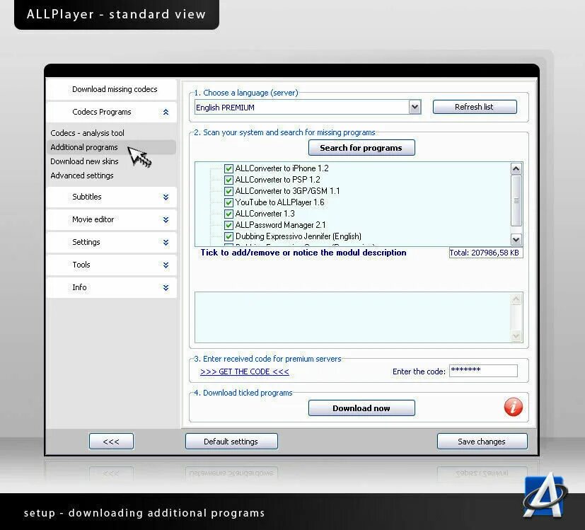
Task: Click programs list scroll down arrow
Action: [516, 240]
